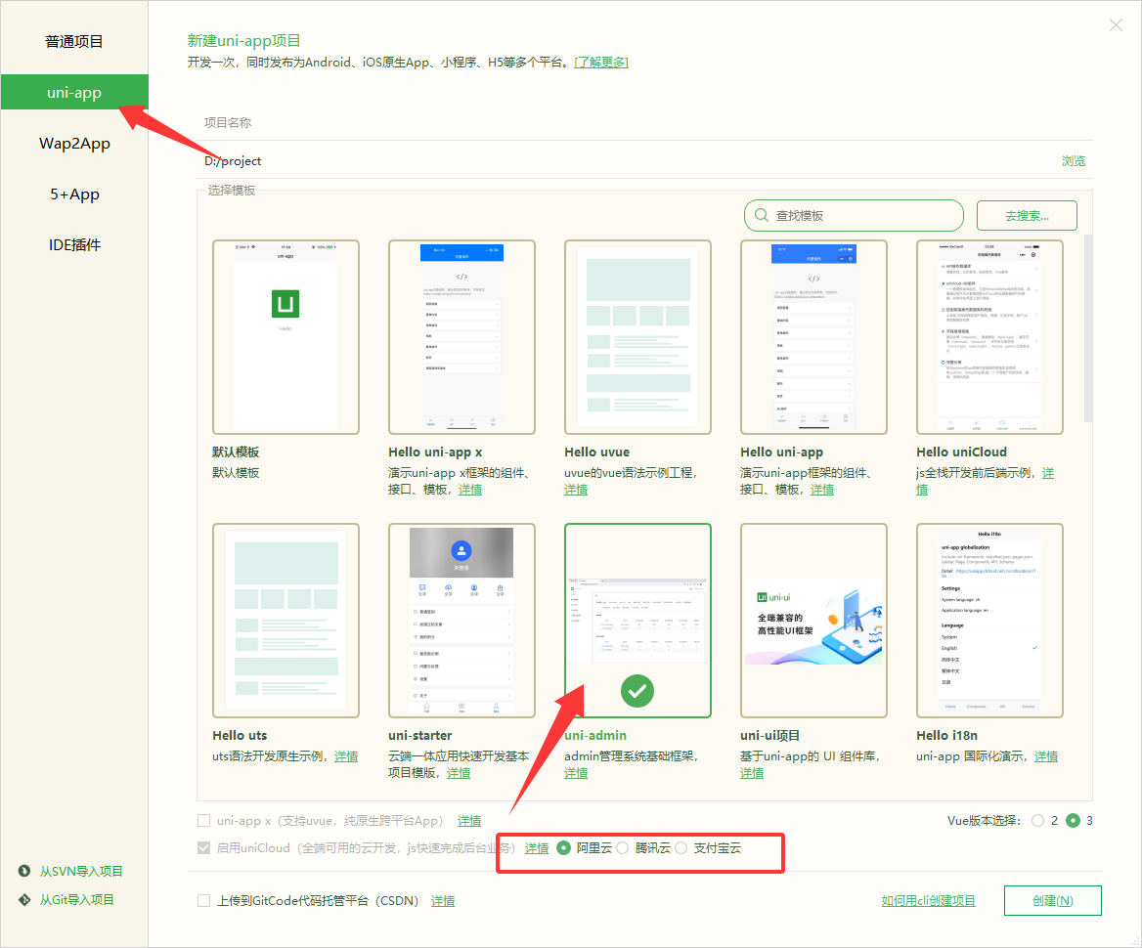The height and width of the screenshot is (948, 1142).
Task: Click the 浏览 browse link
Action: click(x=1073, y=161)
